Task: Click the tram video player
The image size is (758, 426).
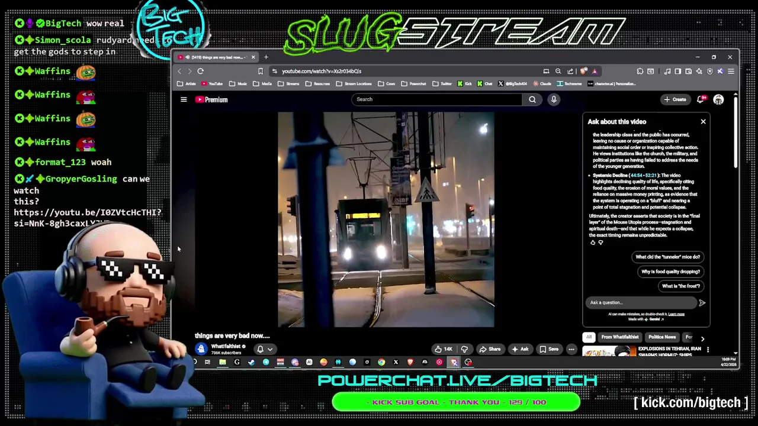Action: click(x=386, y=220)
